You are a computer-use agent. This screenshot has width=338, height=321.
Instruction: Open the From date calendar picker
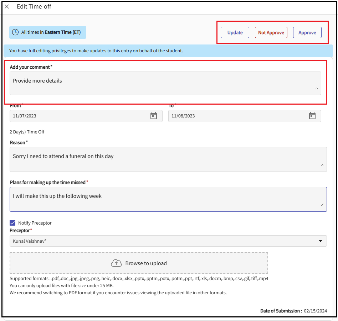pyautogui.click(x=154, y=116)
